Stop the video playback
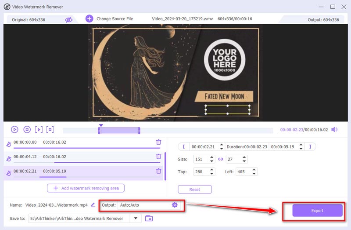Image resolution: width=351 pixels, height=230 pixels. click(27, 129)
